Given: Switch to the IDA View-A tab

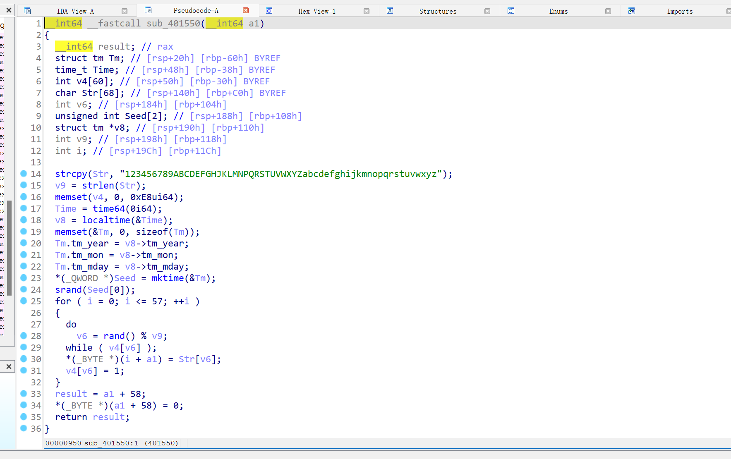Looking at the screenshot, I should click(75, 11).
